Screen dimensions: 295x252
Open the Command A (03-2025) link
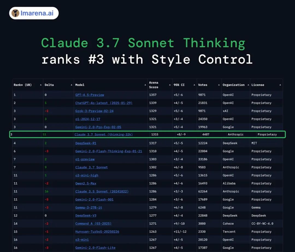93,224
